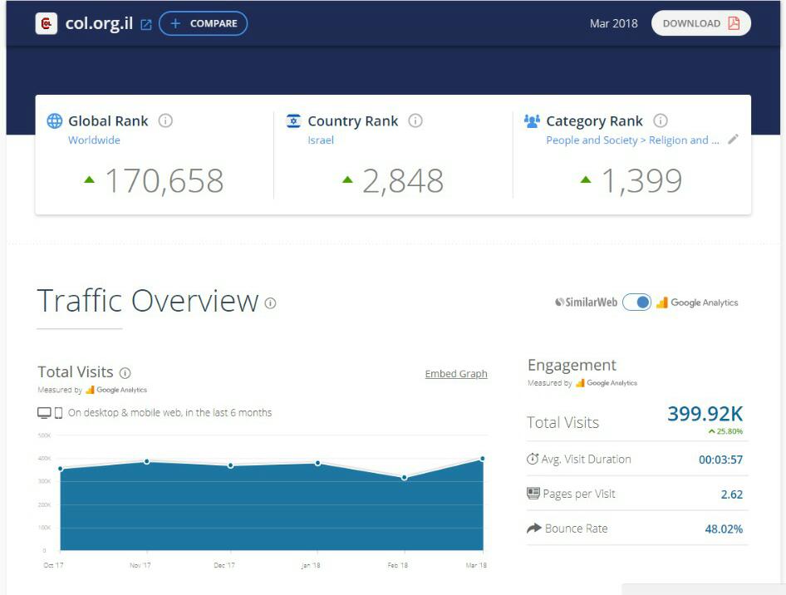Click the Bounce Rate value 48.02%
This screenshot has width=786, height=595.
pos(724,529)
